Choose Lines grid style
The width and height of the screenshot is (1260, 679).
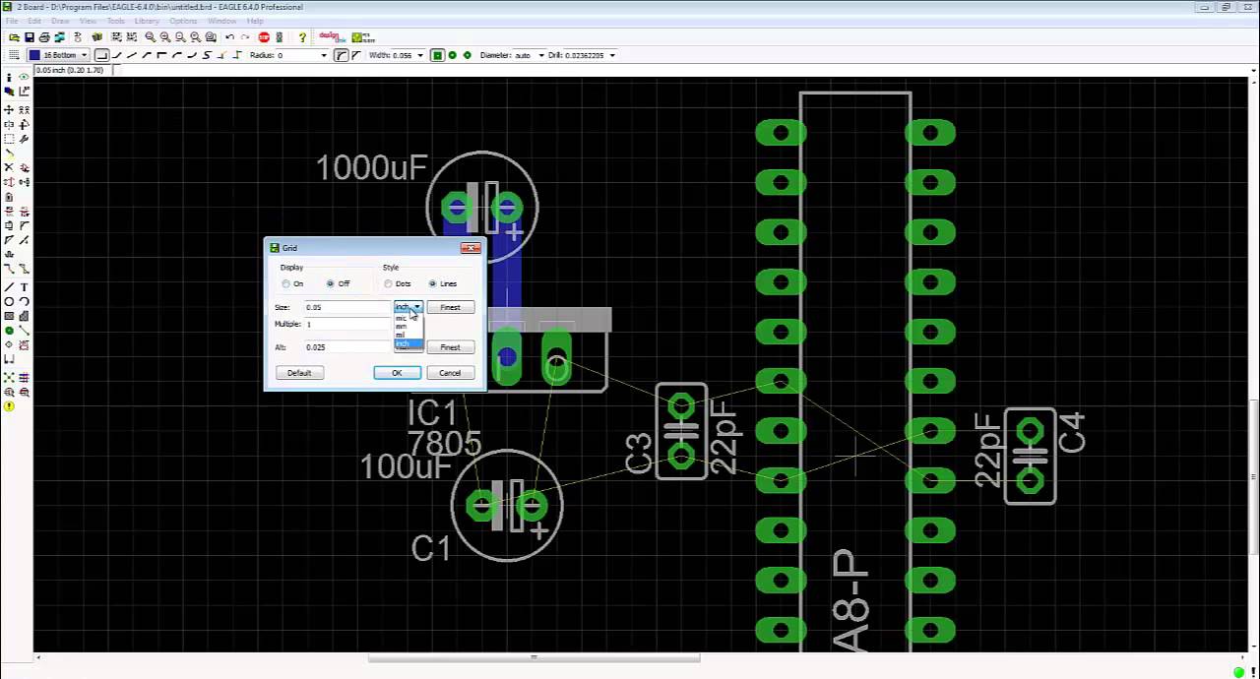[x=433, y=284]
